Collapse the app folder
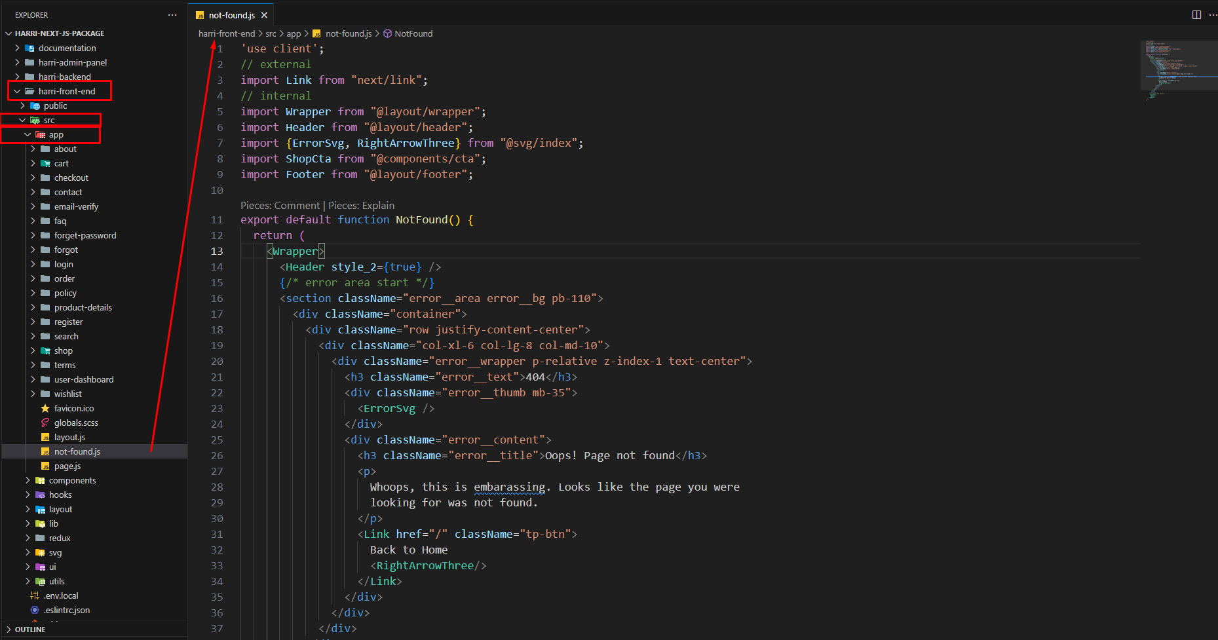The width and height of the screenshot is (1218, 640). tap(28, 134)
